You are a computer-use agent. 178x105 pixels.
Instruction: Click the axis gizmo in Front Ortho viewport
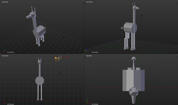pyautogui.click(x=4, y=102)
